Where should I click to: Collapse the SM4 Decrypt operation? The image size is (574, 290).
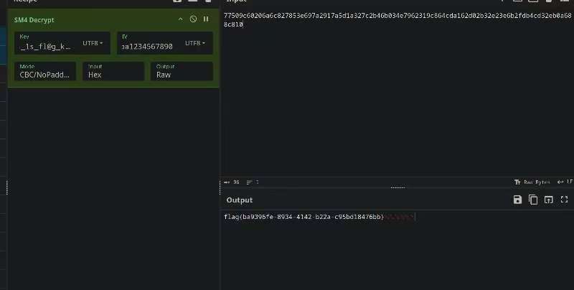tap(181, 19)
